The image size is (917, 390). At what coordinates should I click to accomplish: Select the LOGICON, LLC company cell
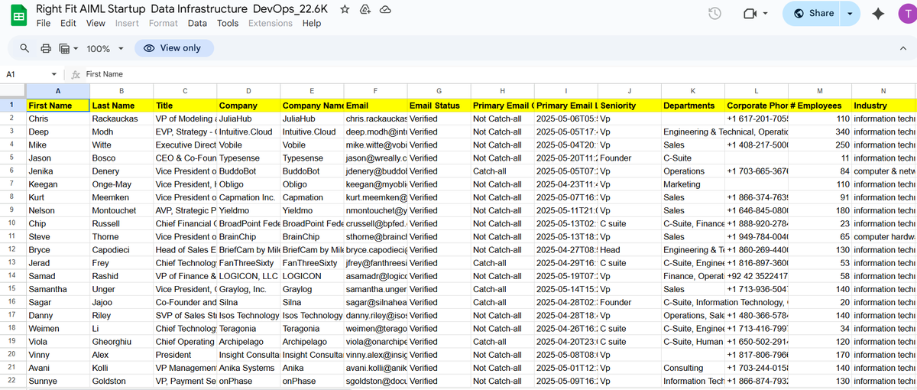[x=248, y=276]
